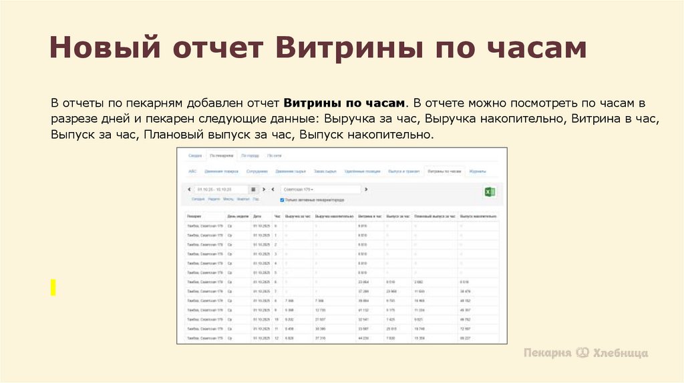Open the Сотрудники report tab
Screen dimensions: 684x383
pyautogui.click(x=257, y=171)
